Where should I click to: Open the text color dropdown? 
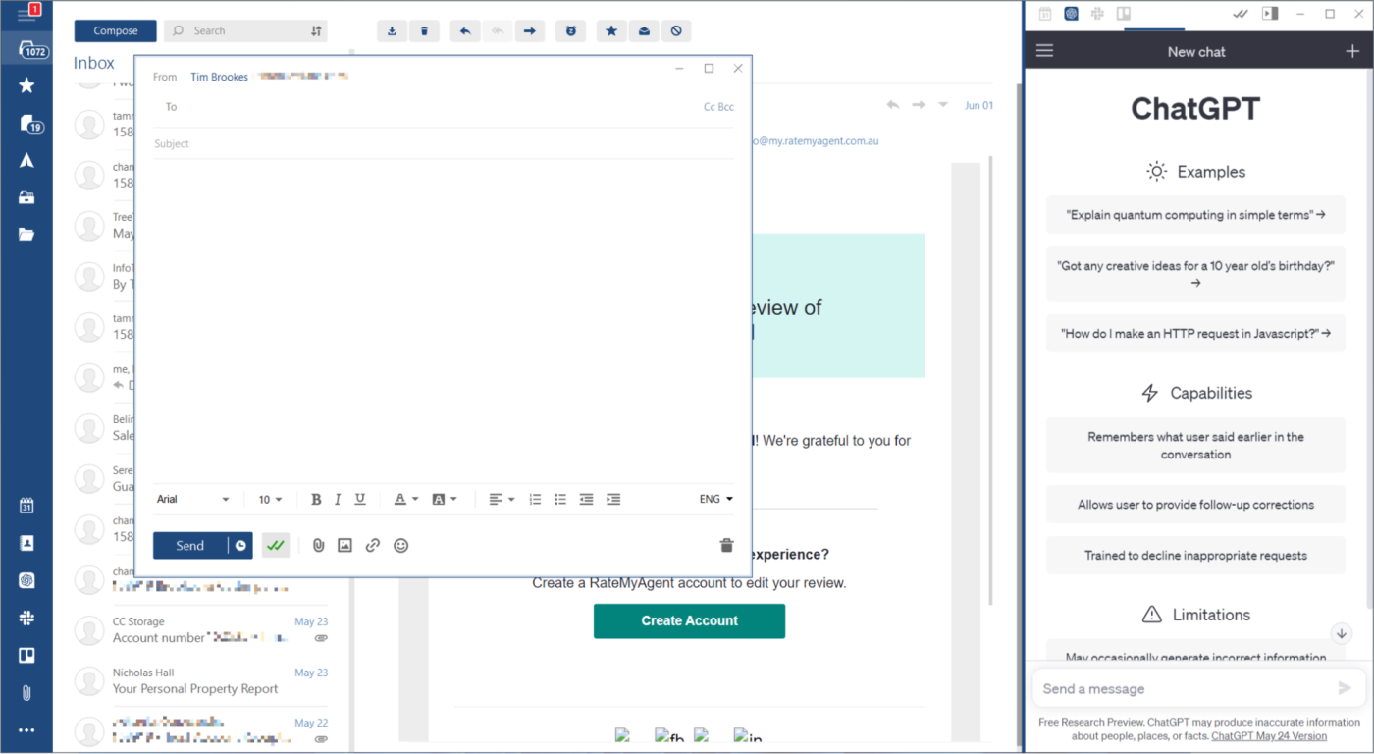coord(405,500)
